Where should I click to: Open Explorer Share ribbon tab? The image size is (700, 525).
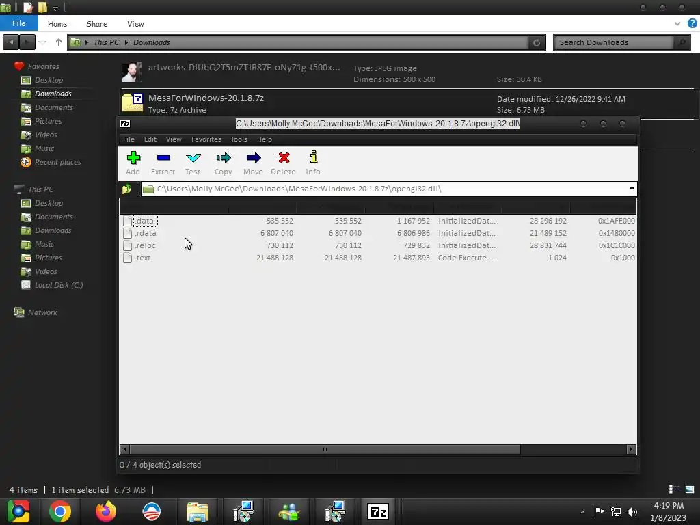[97, 24]
